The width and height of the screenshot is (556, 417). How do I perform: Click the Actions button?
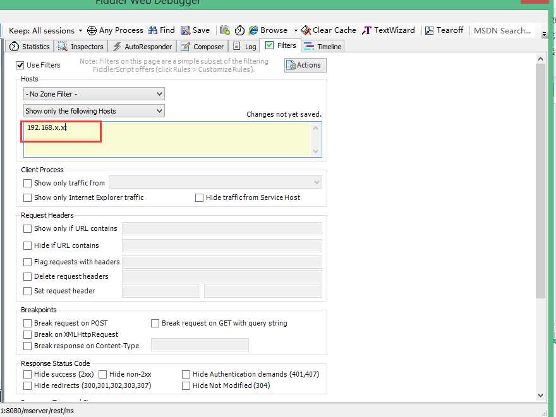point(305,65)
